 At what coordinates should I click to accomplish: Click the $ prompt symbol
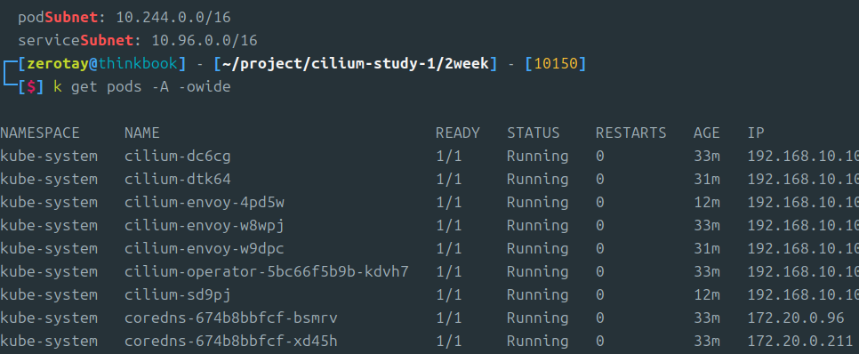click(x=30, y=86)
